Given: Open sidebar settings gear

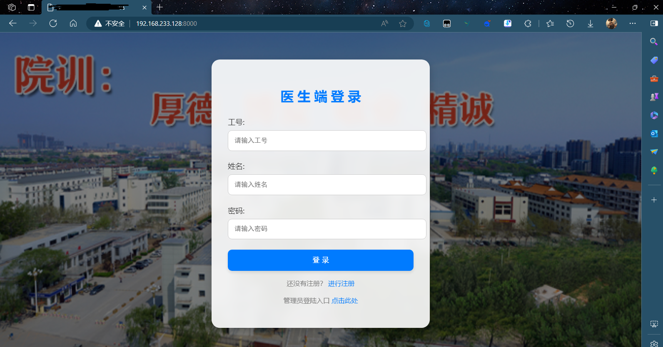Looking at the screenshot, I should tap(654, 344).
